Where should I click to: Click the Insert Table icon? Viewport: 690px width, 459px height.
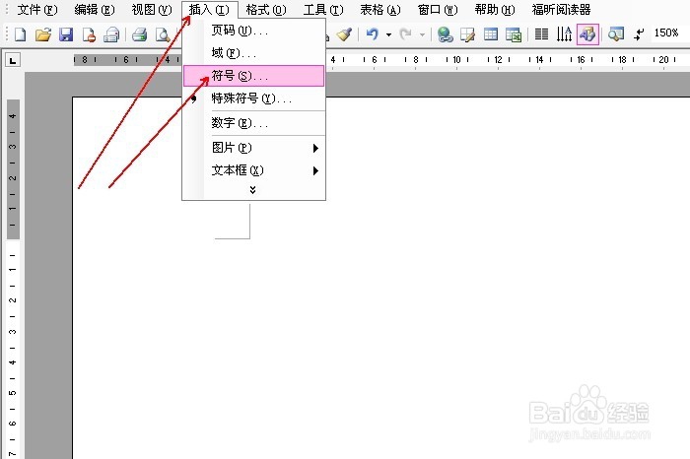pyautogui.click(x=491, y=34)
